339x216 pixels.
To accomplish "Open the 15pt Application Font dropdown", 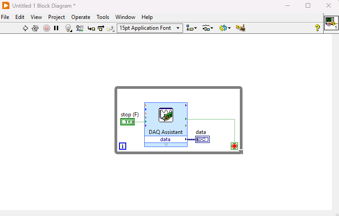I will (149, 28).
